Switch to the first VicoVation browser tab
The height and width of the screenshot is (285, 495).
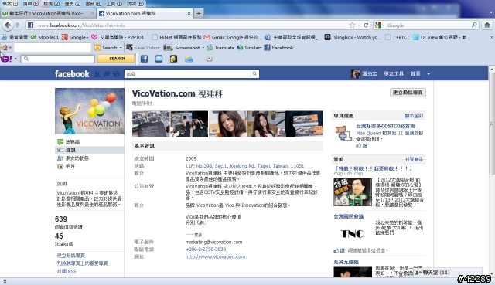[48, 14]
